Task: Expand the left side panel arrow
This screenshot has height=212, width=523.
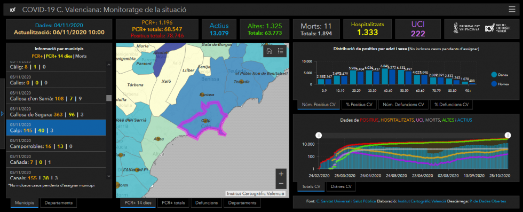Action: point(2,114)
